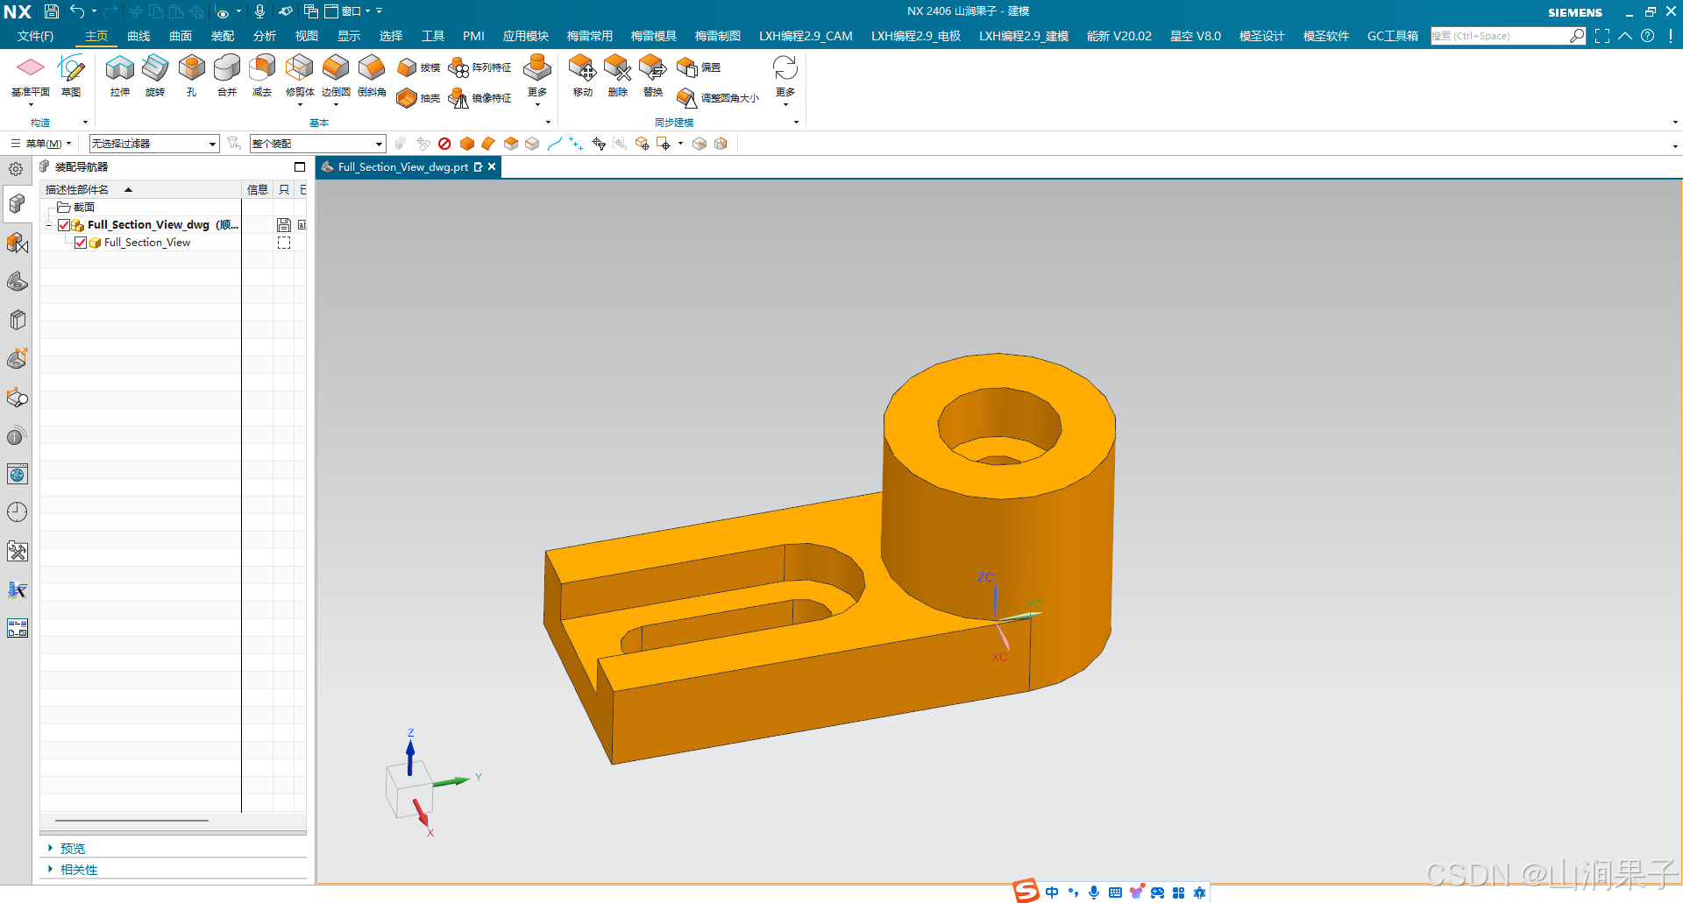
Task: Close the Full_Section_View_dwg.prt tab
Action: tap(492, 167)
